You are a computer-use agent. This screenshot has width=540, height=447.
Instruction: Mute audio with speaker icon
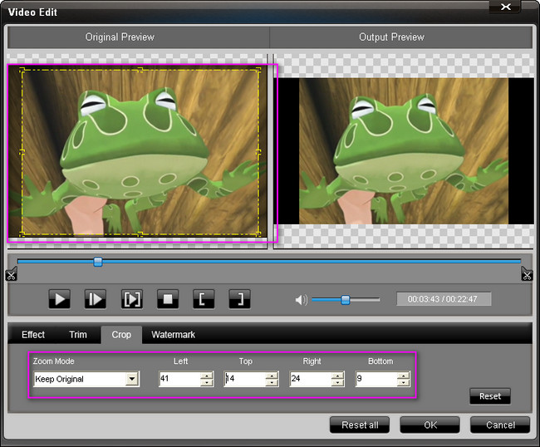301,300
